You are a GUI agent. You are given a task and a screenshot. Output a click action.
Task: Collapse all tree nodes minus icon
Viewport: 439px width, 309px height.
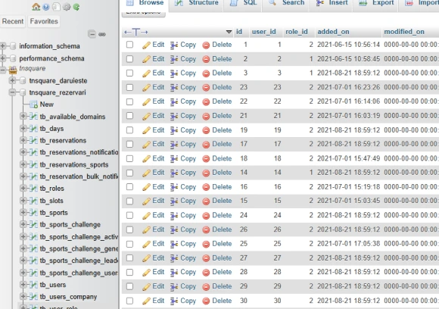click(x=92, y=34)
